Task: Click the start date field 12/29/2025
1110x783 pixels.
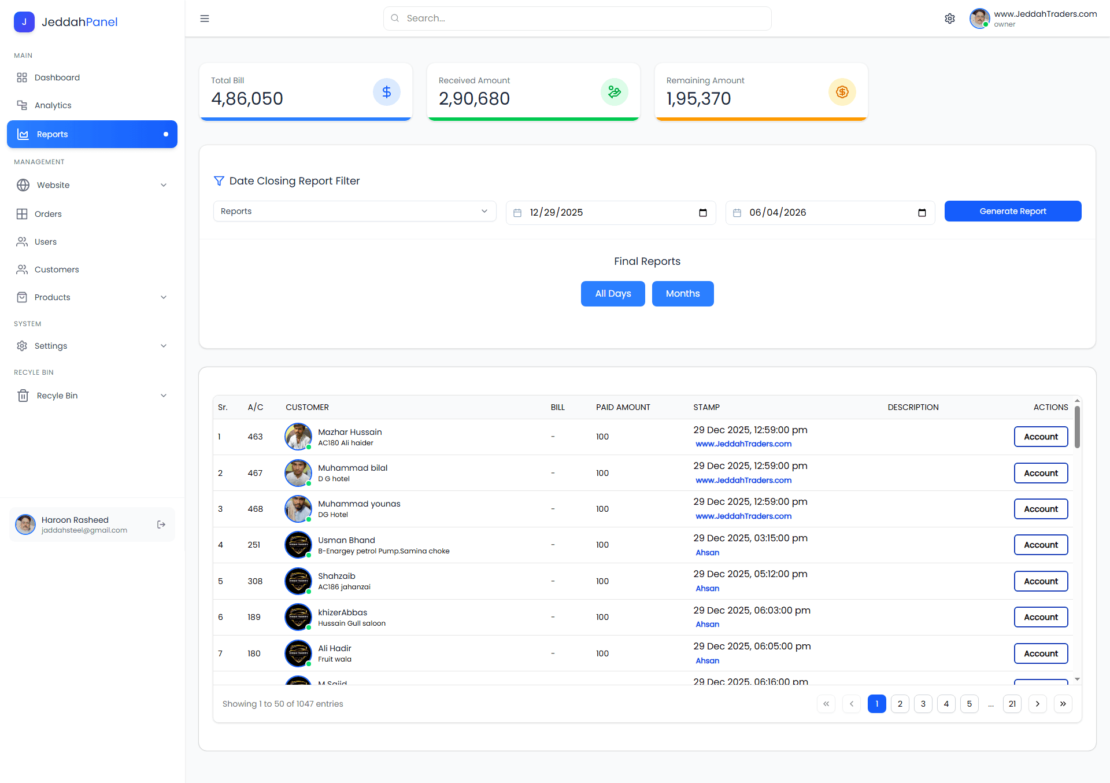Action: point(610,213)
